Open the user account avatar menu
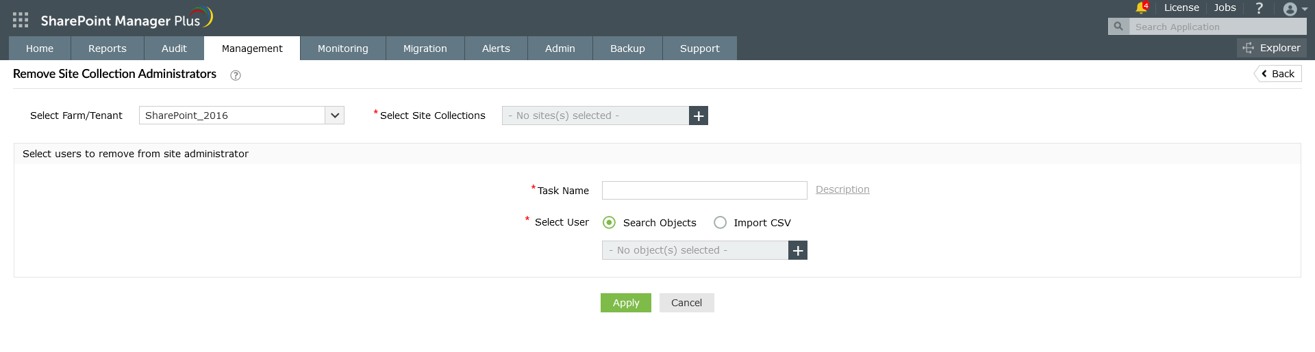The image size is (1315, 352). coord(1294,9)
